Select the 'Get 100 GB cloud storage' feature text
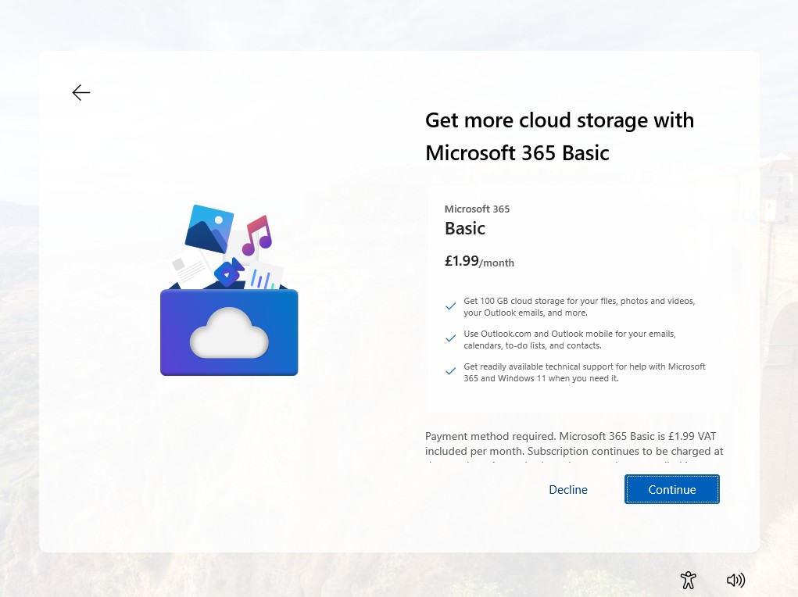The image size is (798, 597). click(579, 307)
